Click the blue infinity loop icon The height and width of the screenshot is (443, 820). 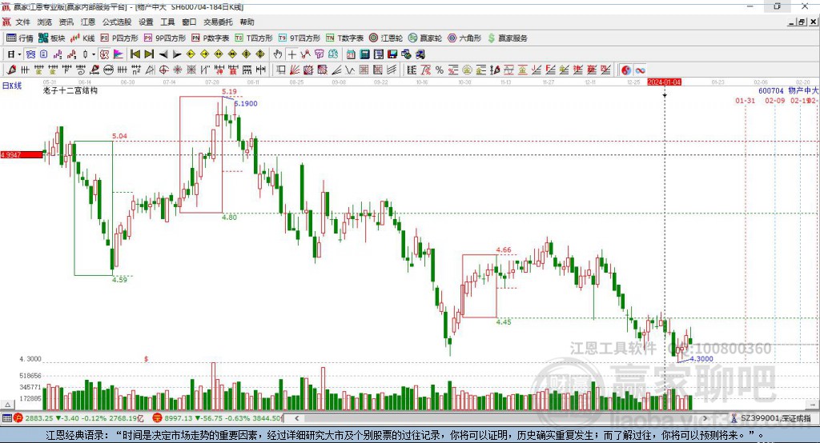[640, 70]
